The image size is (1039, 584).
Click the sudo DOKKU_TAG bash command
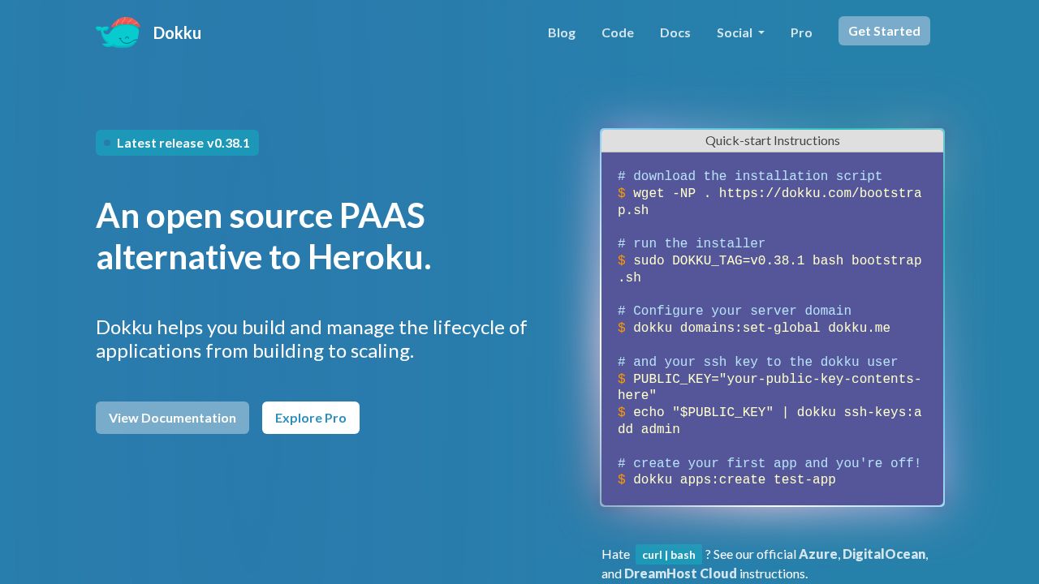tap(770, 269)
